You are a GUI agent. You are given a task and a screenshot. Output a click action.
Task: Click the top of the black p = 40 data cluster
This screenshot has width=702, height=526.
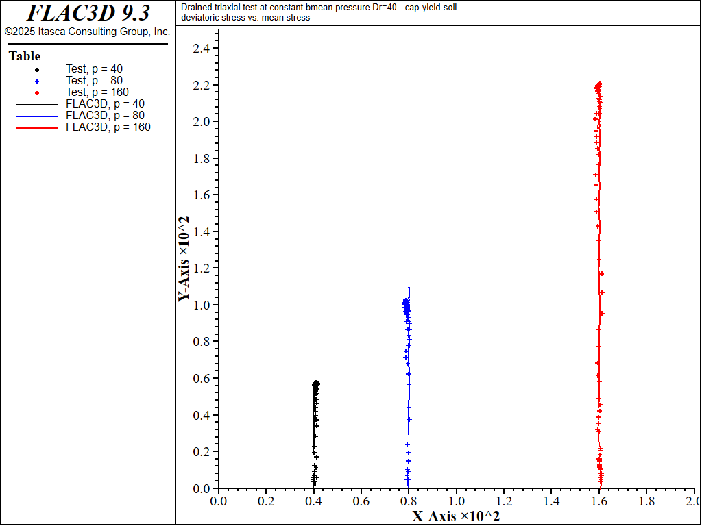[x=316, y=384]
